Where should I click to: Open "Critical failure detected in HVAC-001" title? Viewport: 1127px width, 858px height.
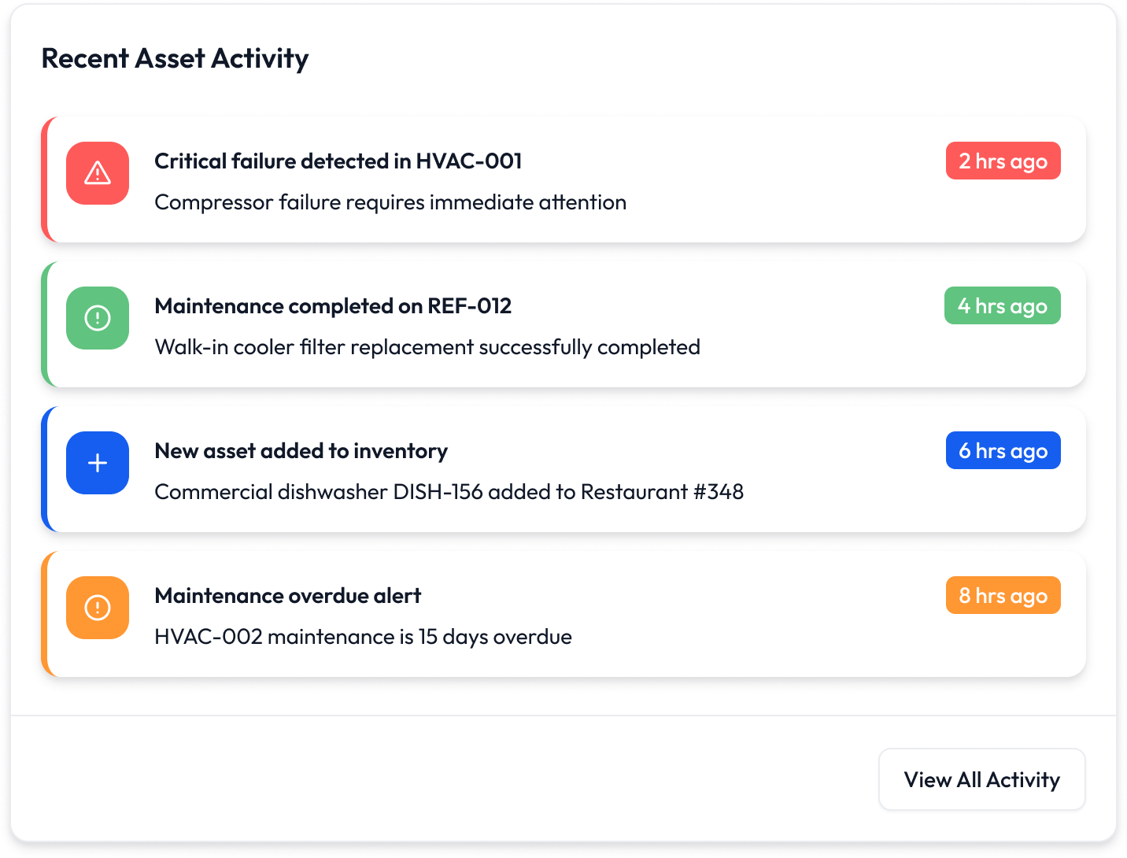pyautogui.click(x=338, y=161)
